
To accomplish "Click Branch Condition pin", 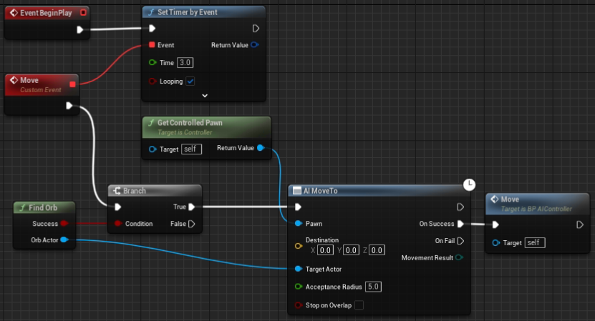I will coord(118,224).
